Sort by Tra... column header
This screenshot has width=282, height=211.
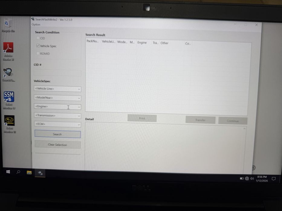(x=155, y=43)
